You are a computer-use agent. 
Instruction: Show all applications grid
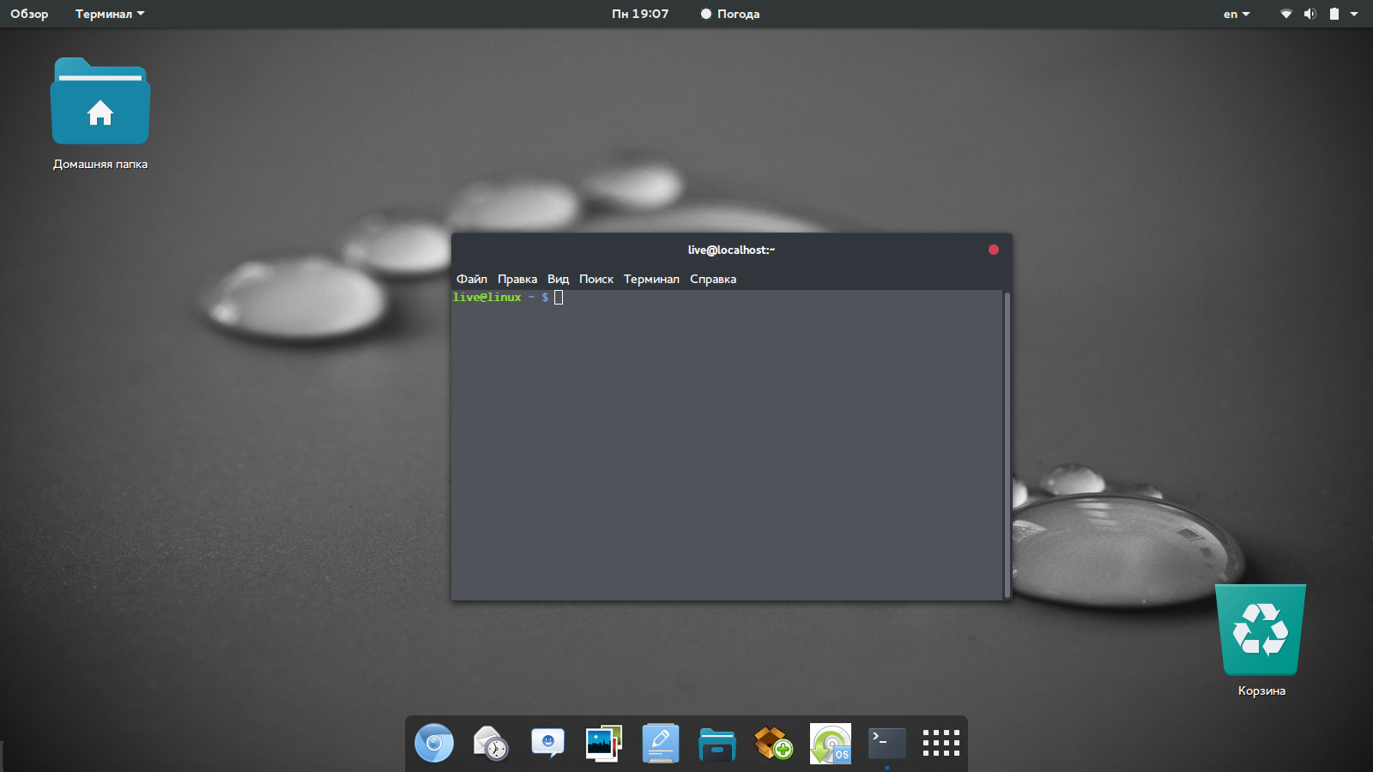click(x=941, y=743)
